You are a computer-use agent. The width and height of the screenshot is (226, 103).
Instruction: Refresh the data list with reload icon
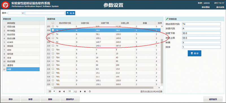tap(90, 91)
